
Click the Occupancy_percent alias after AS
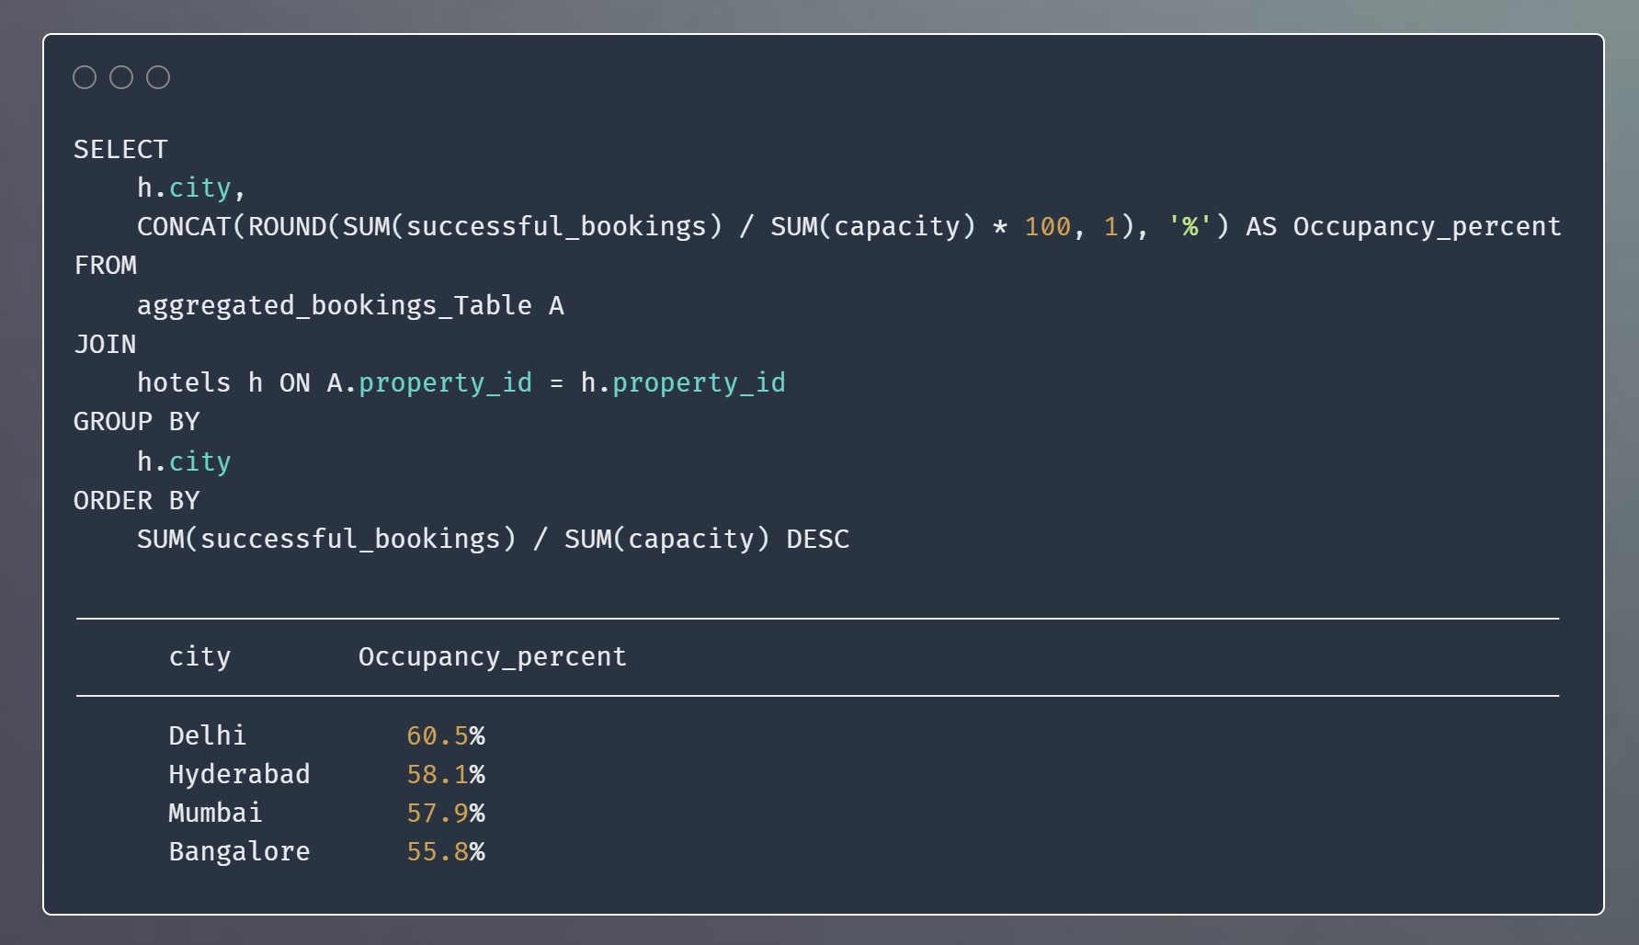pyautogui.click(x=1427, y=227)
